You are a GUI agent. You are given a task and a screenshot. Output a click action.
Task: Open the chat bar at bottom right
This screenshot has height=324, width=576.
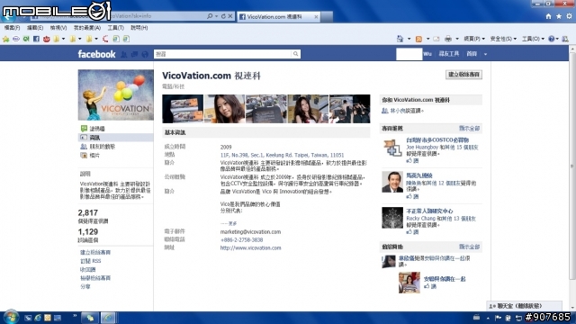click(x=525, y=306)
